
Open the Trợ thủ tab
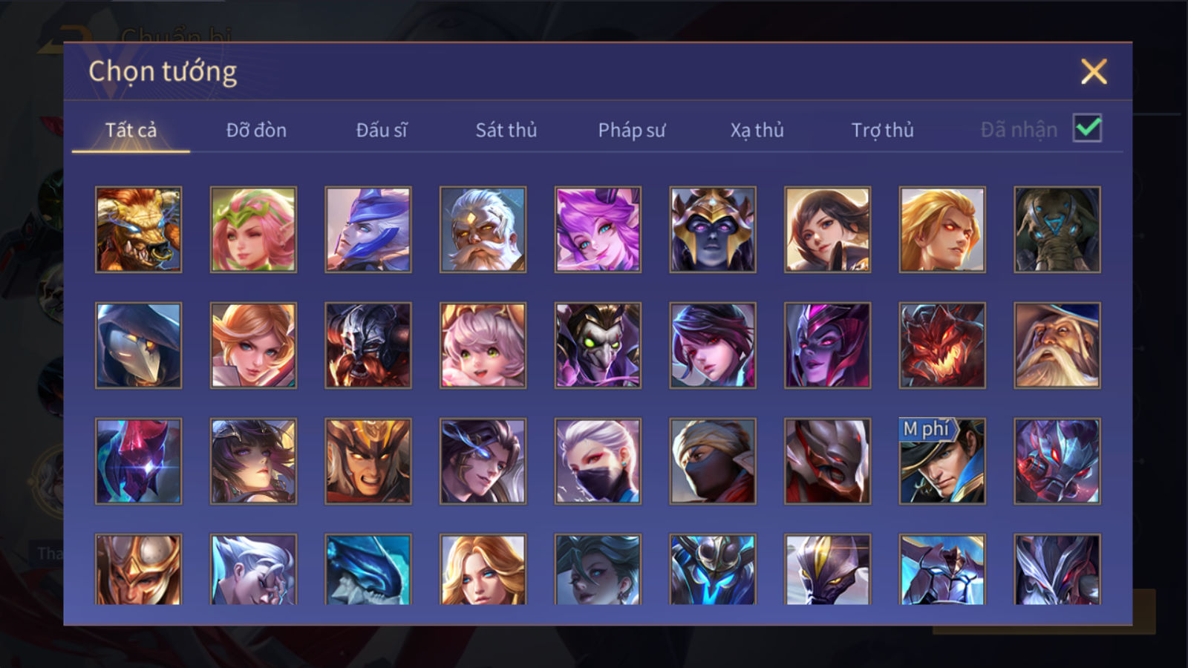(882, 130)
